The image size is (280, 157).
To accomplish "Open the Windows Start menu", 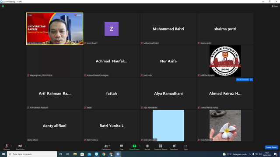I will point(3,154).
